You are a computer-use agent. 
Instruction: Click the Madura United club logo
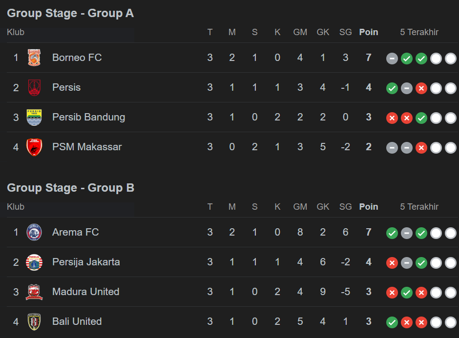point(34,292)
